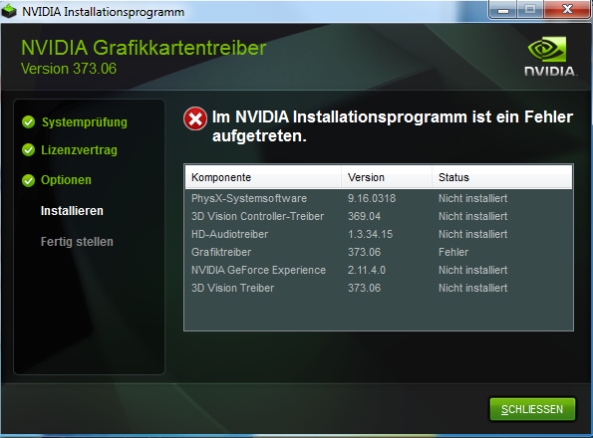Click the NVIDIA logo
Viewport: 593px width, 438px height.
coord(550,57)
